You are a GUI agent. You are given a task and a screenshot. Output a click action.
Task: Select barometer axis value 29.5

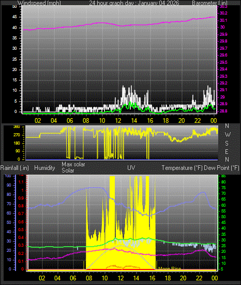coord(223,62)
